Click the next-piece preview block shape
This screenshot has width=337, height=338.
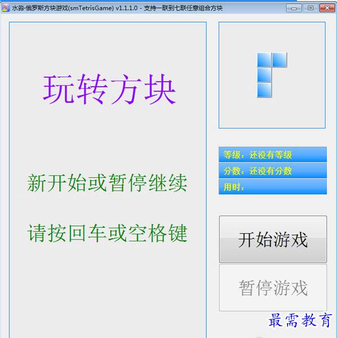(272, 75)
